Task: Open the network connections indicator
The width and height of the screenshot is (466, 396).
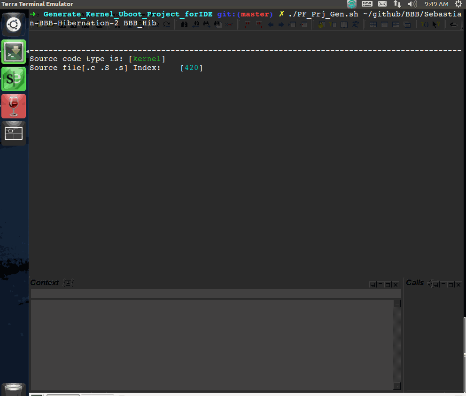Action: (x=397, y=4)
